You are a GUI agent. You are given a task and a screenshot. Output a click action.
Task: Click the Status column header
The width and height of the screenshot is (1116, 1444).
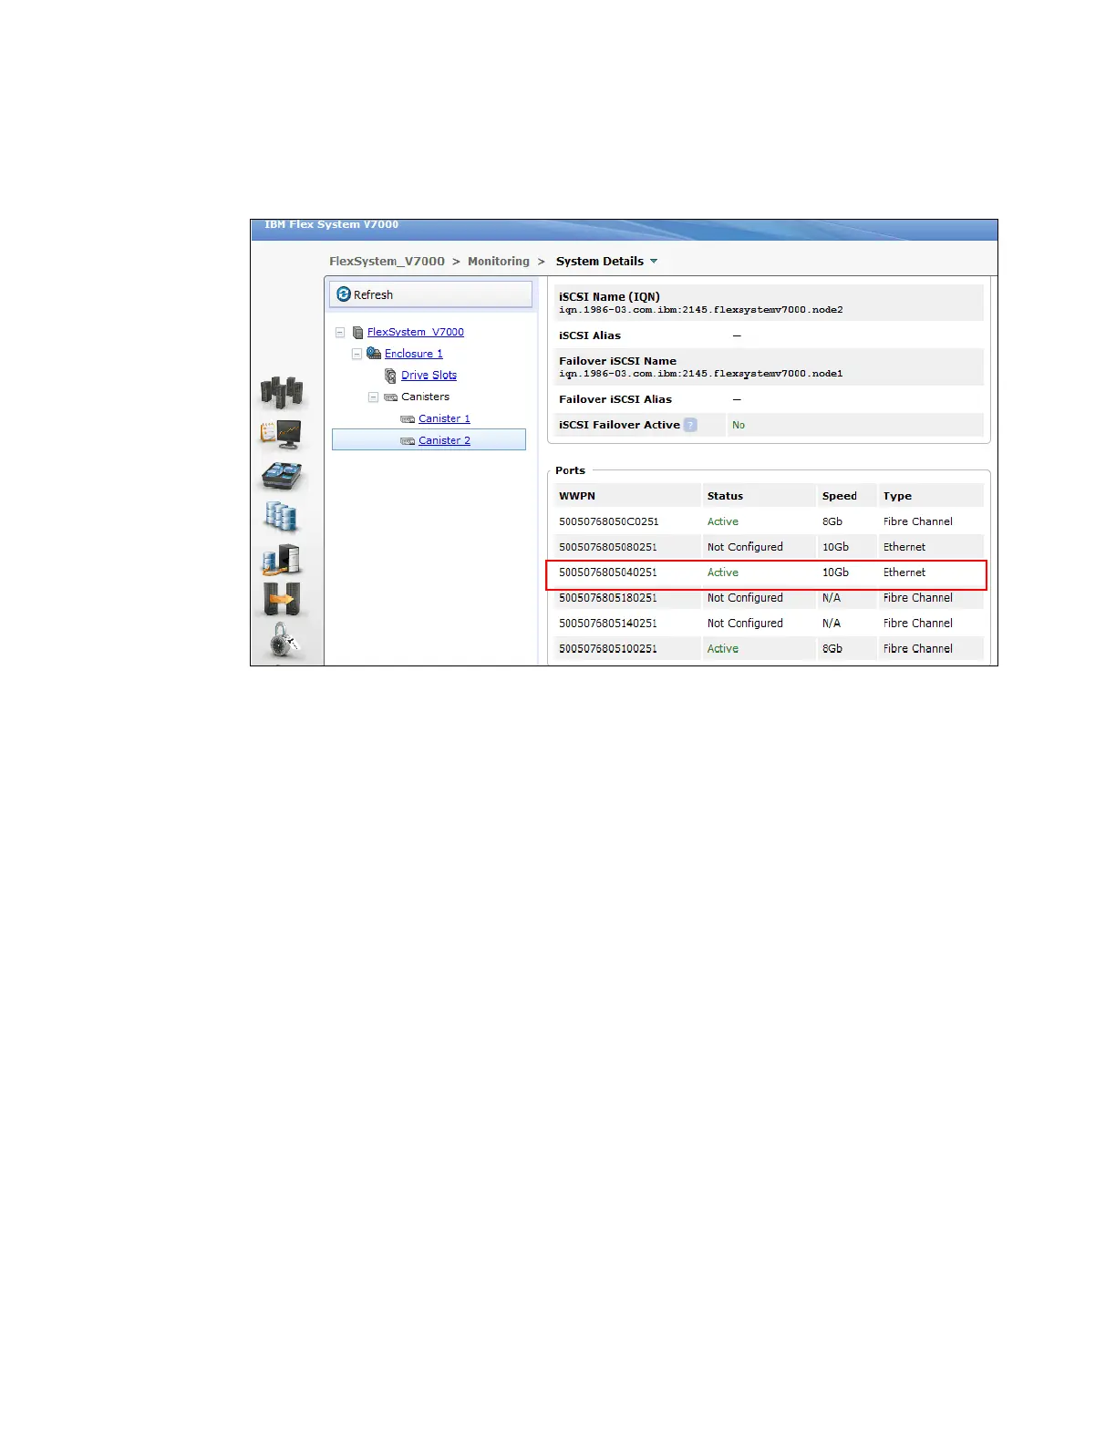(x=725, y=496)
